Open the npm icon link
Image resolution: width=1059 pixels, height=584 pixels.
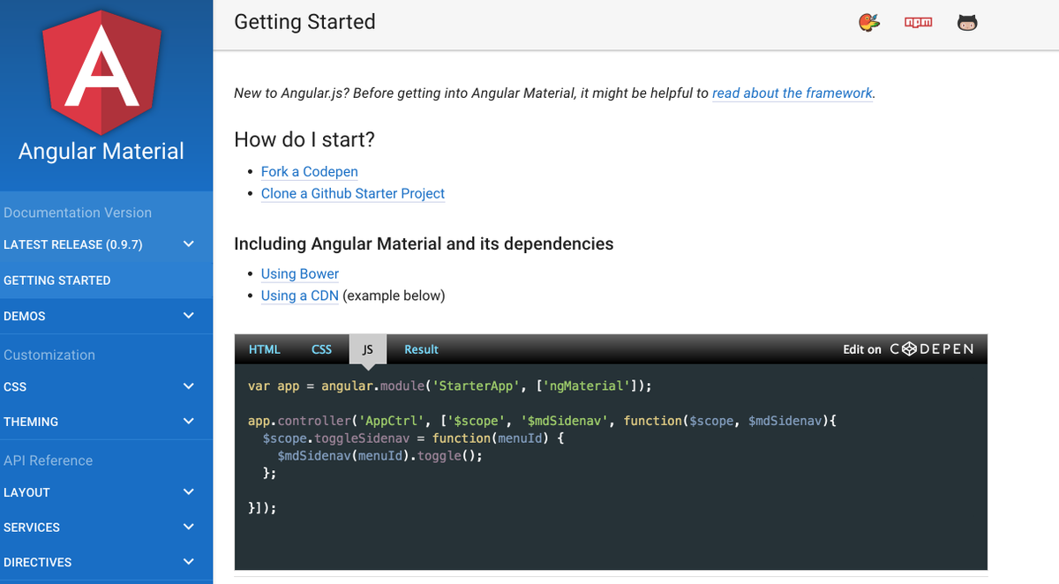coord(919,23)
